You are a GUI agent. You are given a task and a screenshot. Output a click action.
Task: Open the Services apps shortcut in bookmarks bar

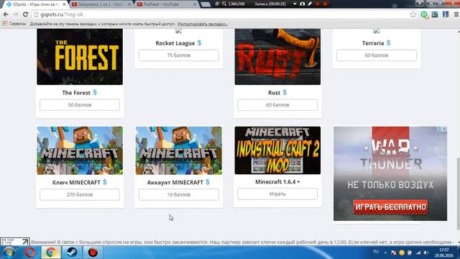(14, 24)
